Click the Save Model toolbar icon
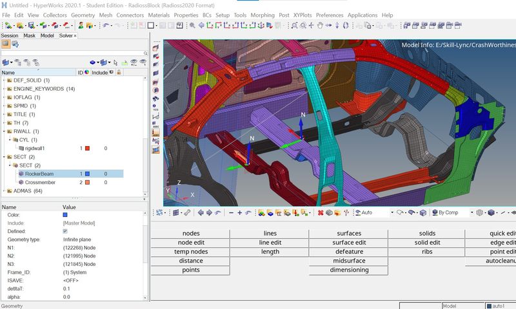The width and height of the screenshot is (516, 309). (31, 25)
